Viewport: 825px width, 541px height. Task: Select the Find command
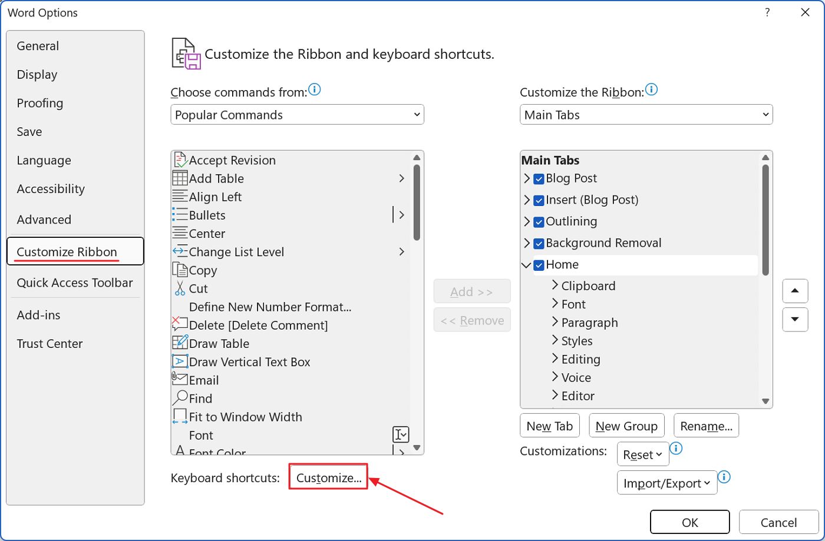pos(200,399)
